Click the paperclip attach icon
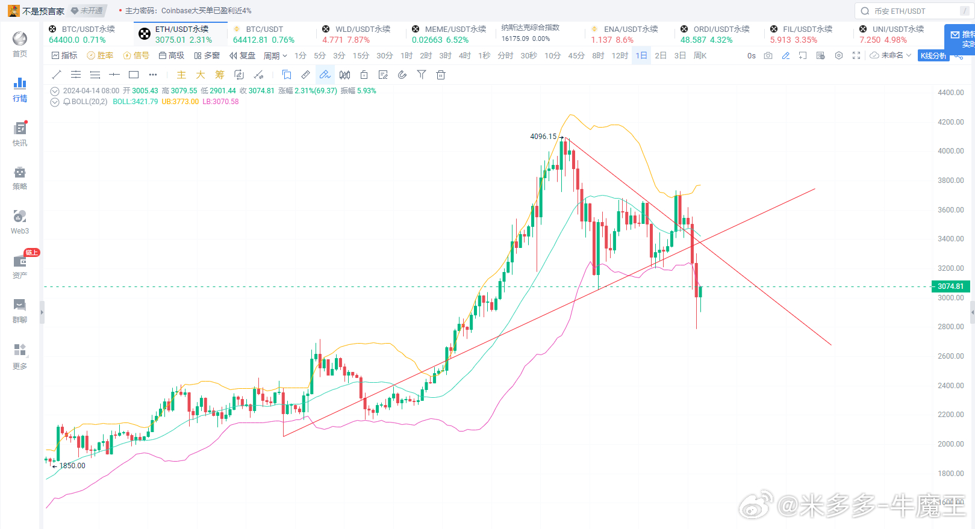Screen dimensions: 975x529 (402, 75)
